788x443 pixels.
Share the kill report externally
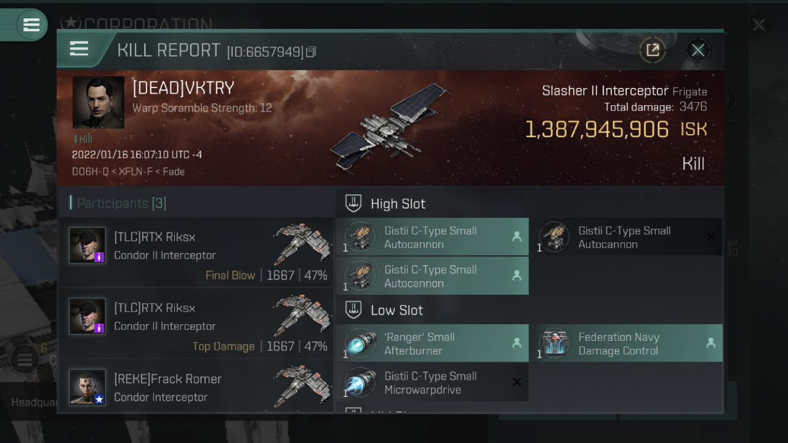(653, 50)
